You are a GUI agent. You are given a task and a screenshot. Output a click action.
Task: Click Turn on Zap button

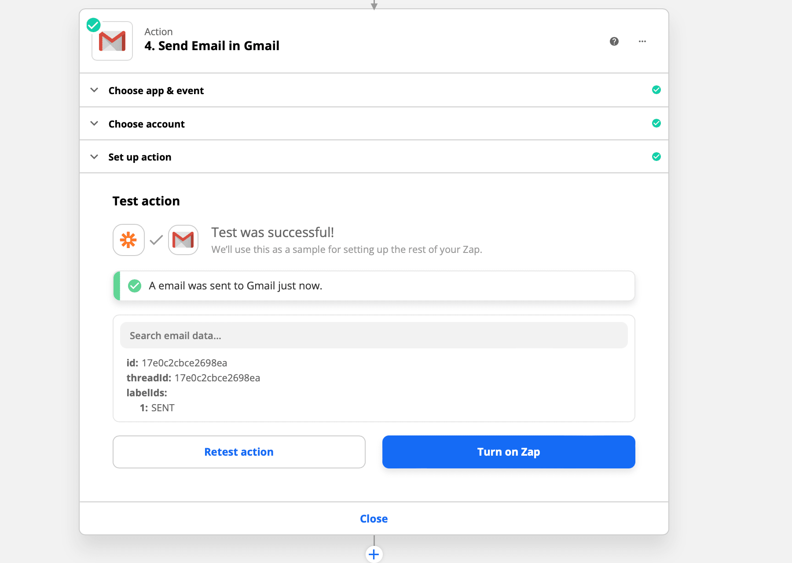509,452
